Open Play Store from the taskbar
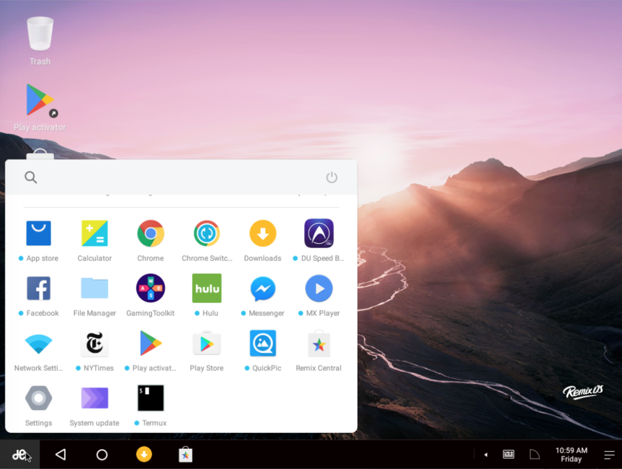622x469 pixels. pos(185,454)
